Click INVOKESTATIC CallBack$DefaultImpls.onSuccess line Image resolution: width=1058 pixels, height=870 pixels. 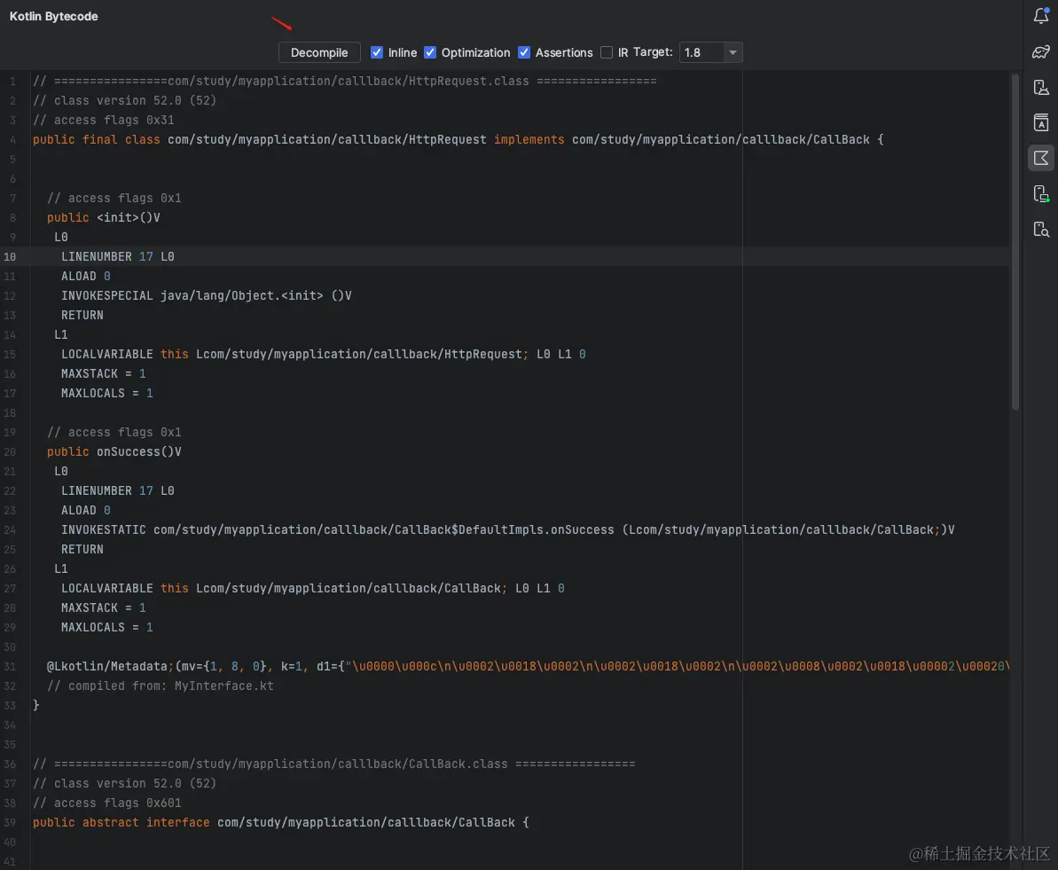tap(508, 529)
